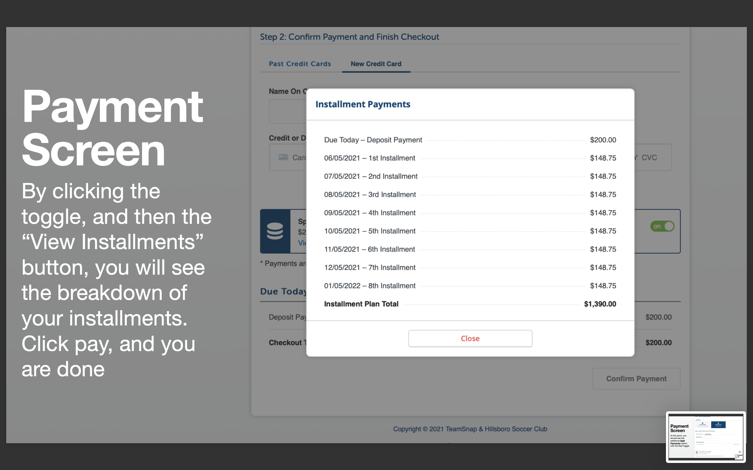The width and height of the screenshot is (753, 470).
Task: Click the CVC input field
Action: point(649,157)
